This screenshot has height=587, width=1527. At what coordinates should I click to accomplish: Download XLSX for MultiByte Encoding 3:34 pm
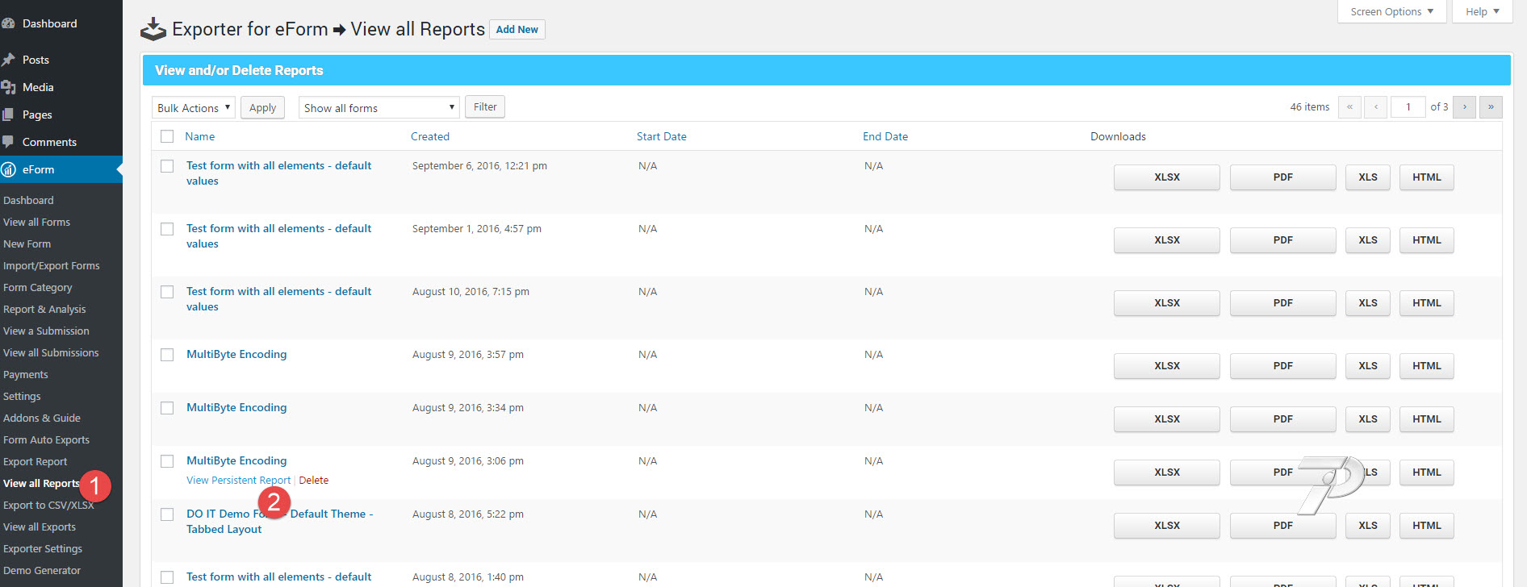1167,419
